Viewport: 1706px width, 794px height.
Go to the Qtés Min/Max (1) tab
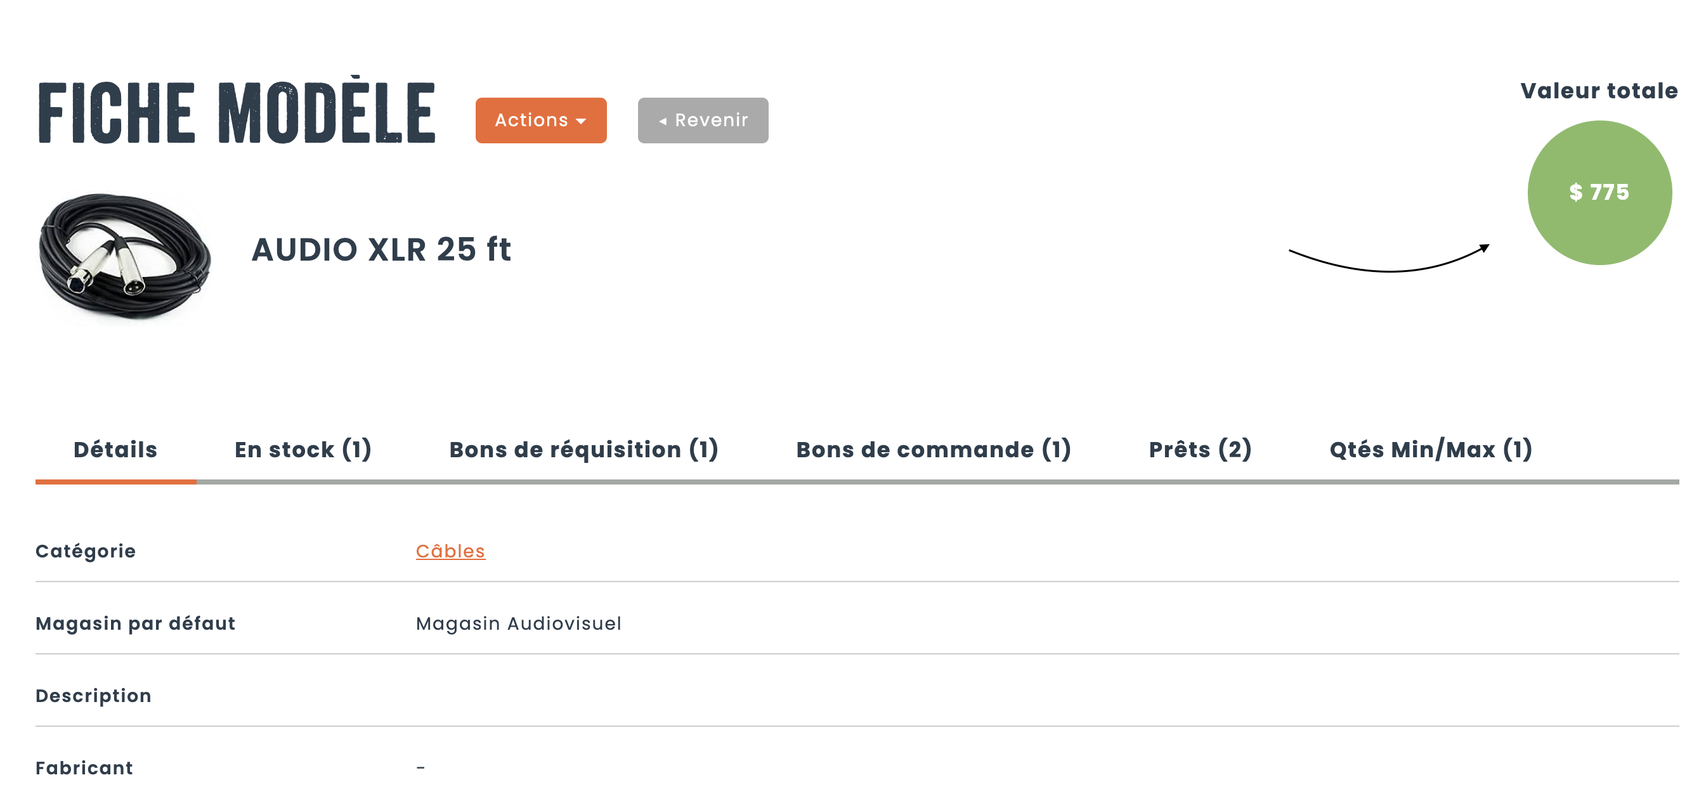1431,450
